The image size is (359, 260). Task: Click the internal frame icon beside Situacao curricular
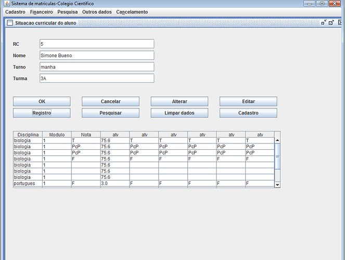click(10, 23)
